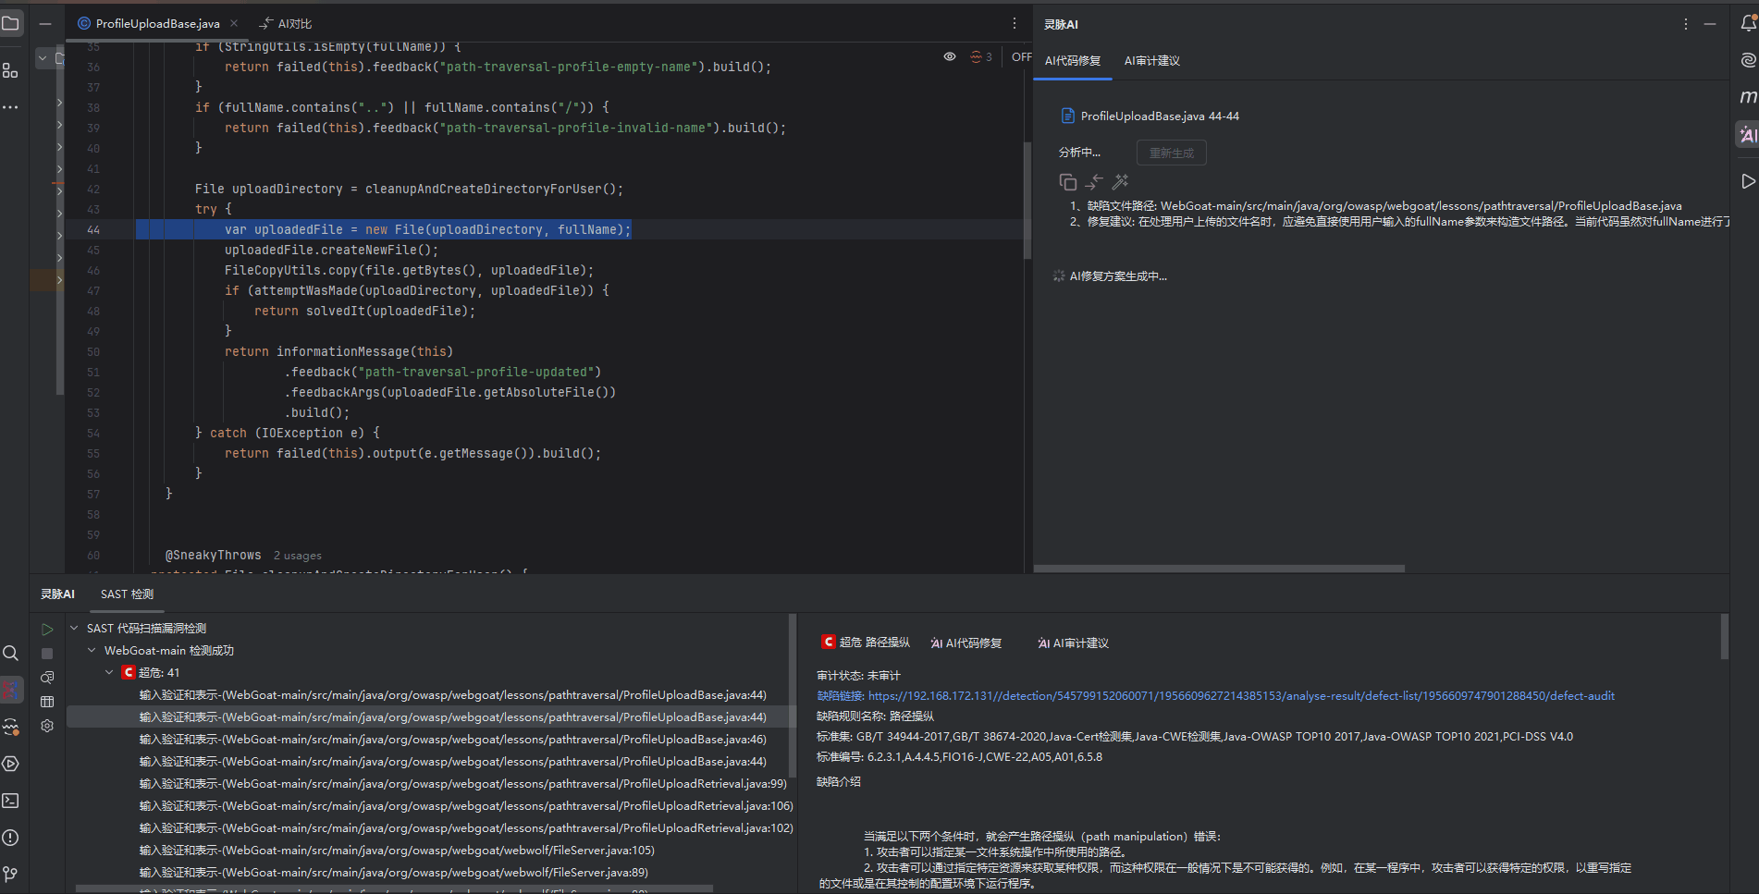This screenshot has width=1759, height=894.
Task: Click the ProfileUploadBase.java file icon in AI panel
Action: pos(1067,116)
